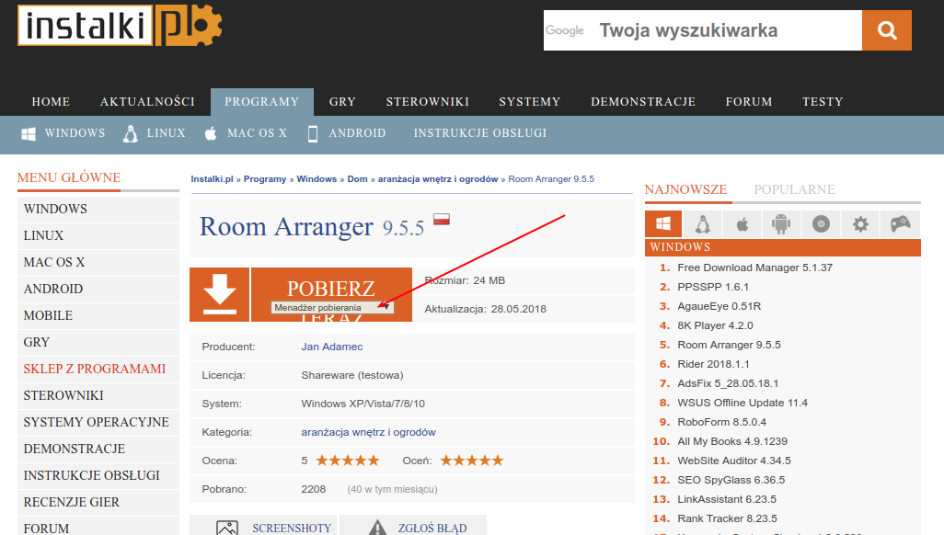Open the SCREENSHOTY button
944x535 pixels.
click(264, 527)
